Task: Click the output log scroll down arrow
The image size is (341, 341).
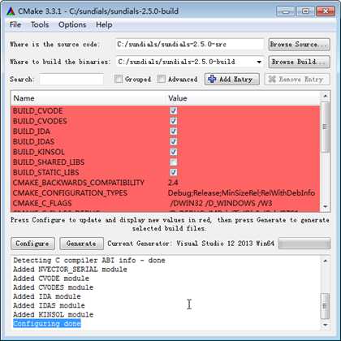Action: click(x=326, y=325)
